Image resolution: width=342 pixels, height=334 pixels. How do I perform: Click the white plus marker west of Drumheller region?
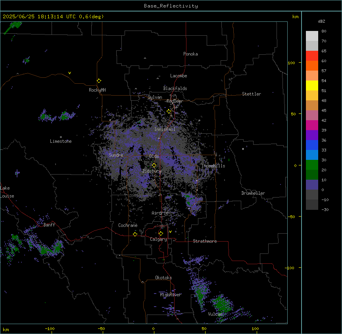point(243,149)
